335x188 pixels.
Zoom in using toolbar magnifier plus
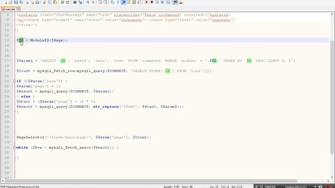[87, 2]
